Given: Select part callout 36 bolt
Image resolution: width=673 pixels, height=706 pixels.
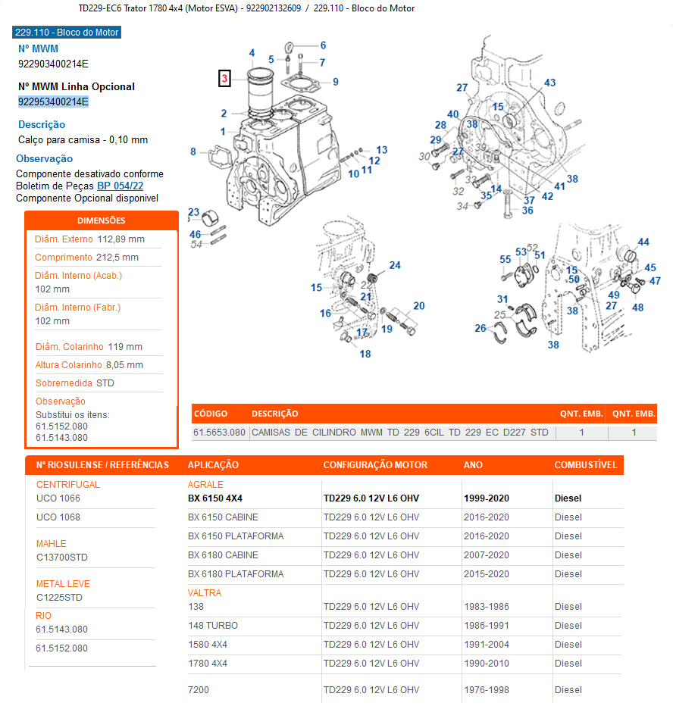Looking at the screenshot, I should pos(527,211).
